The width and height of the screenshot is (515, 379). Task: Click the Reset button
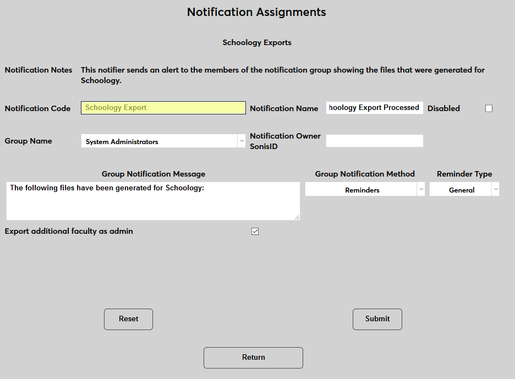coord(128,319)
